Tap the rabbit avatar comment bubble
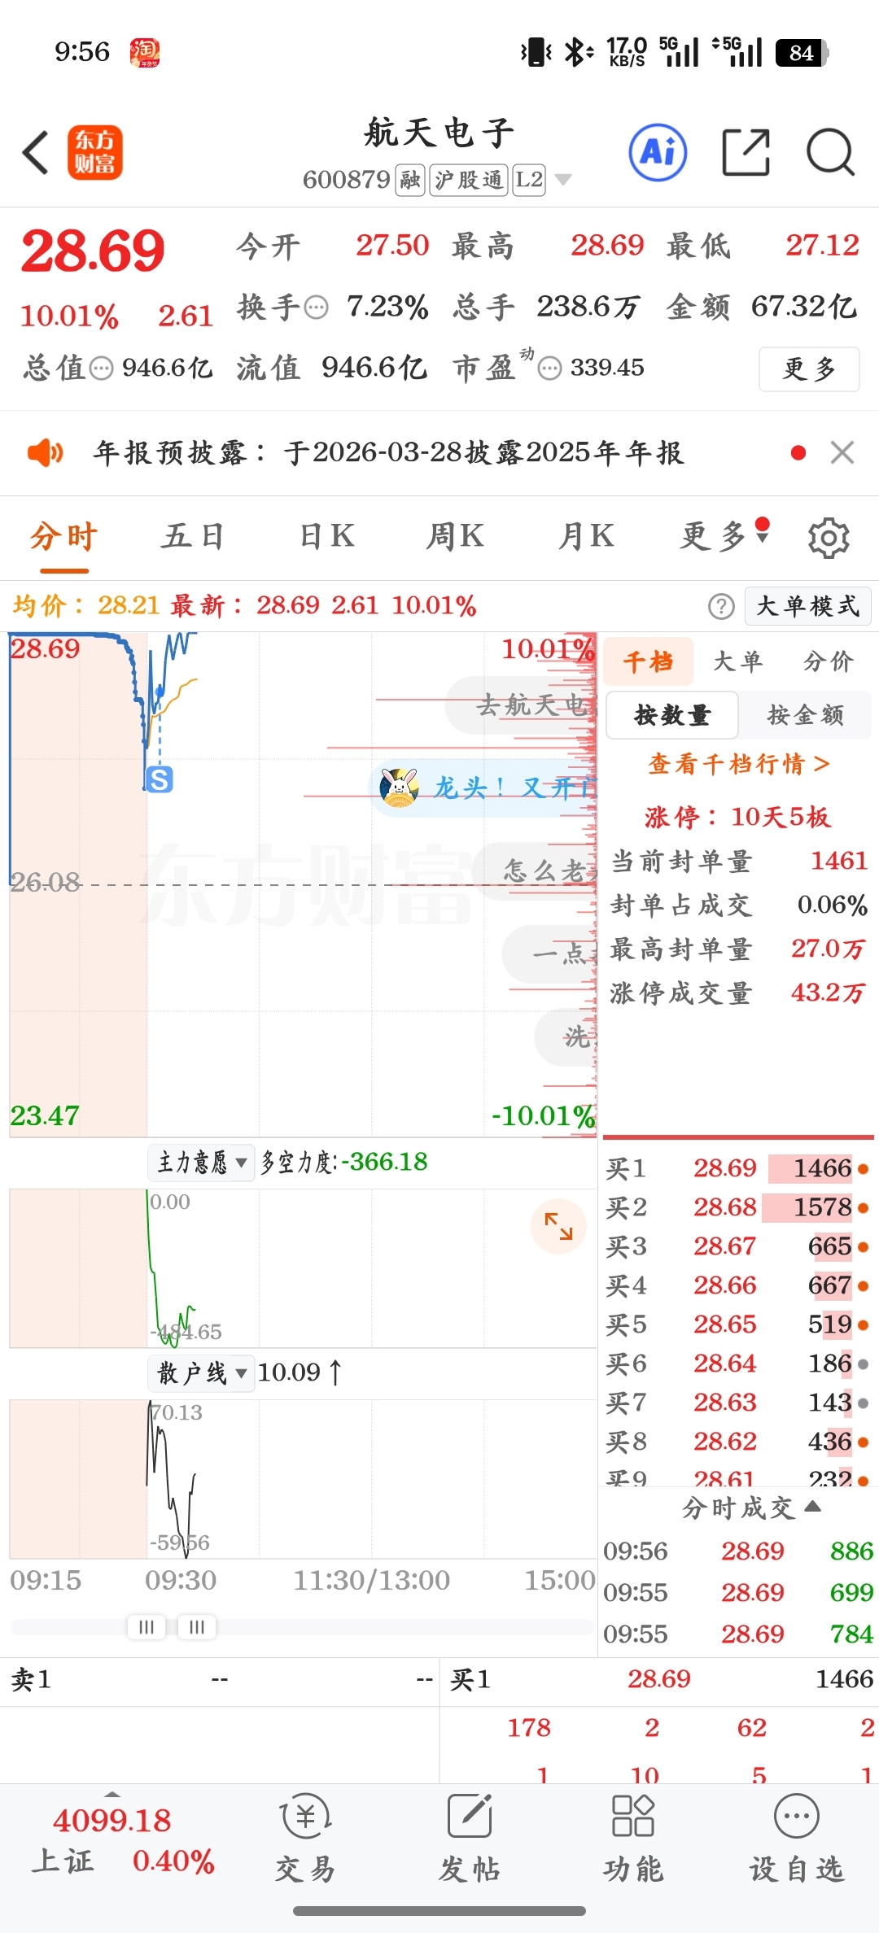 [399, 788]
